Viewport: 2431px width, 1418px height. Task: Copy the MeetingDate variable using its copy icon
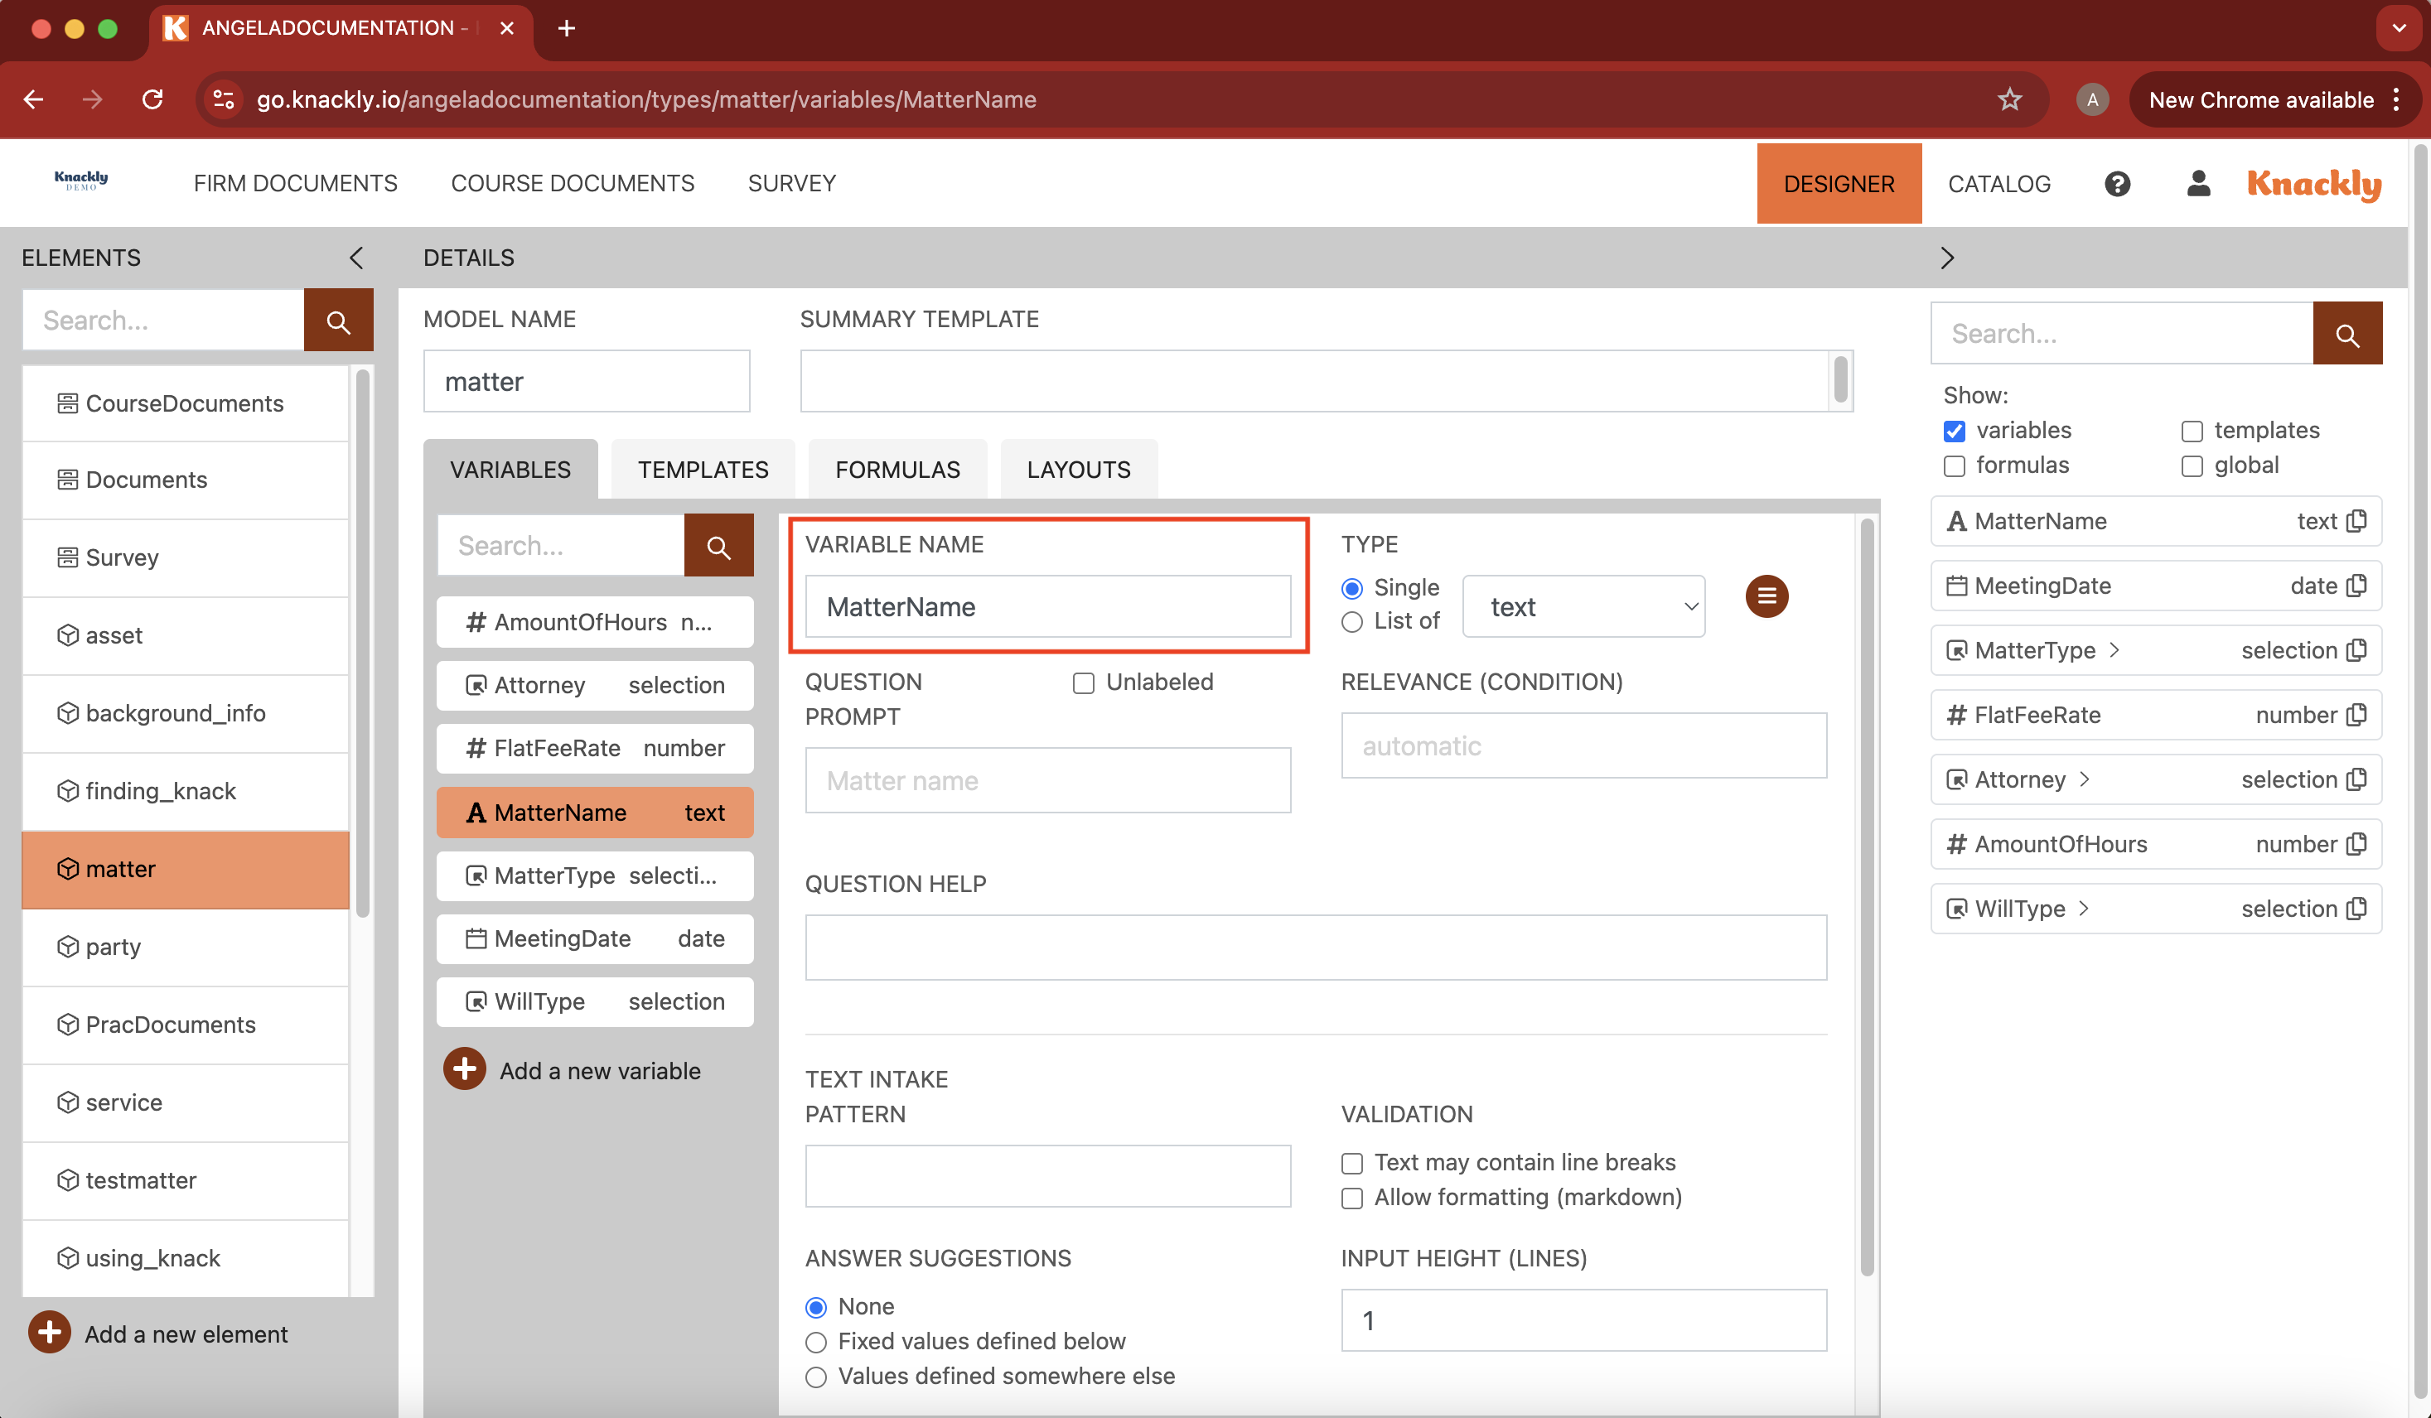point(2356,586)
